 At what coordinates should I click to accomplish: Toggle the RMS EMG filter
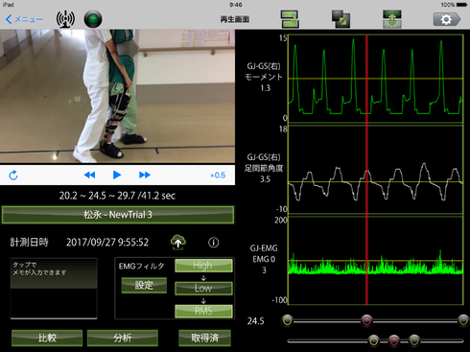203,311
